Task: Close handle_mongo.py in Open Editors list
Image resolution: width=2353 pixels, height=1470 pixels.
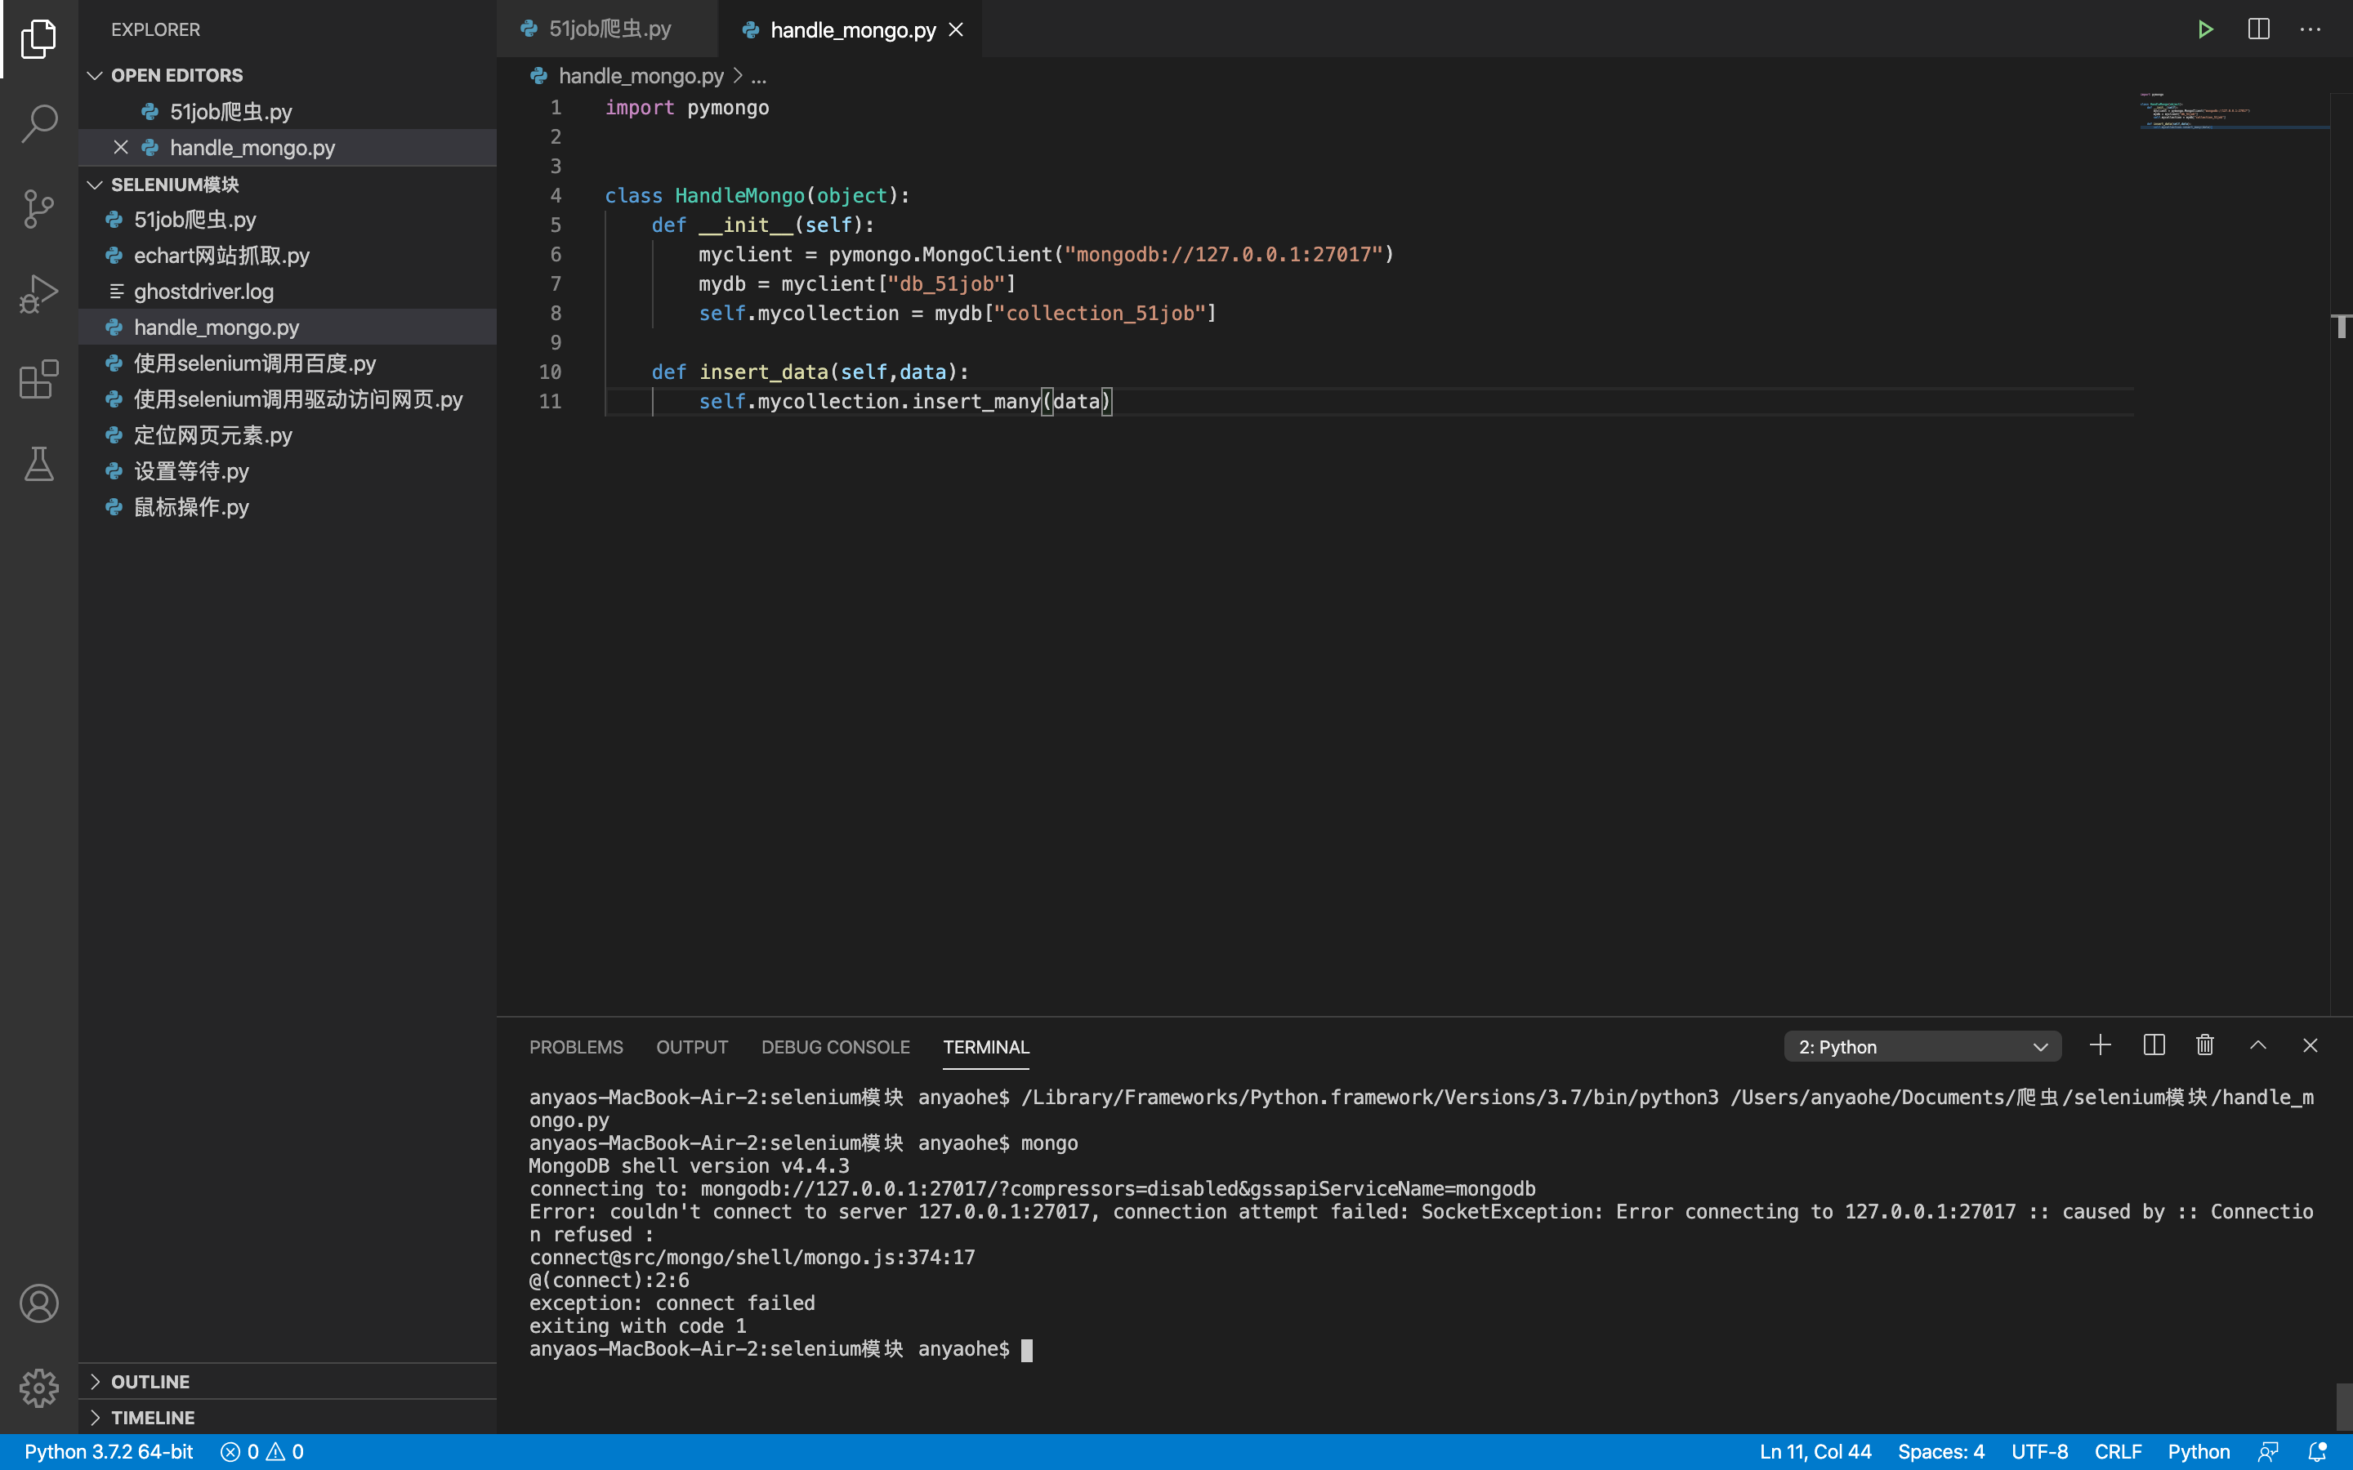Action: click(x=121, y=147)
